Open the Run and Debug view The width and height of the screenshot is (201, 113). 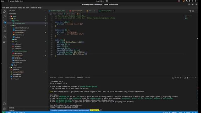click(x=4, y=27)
